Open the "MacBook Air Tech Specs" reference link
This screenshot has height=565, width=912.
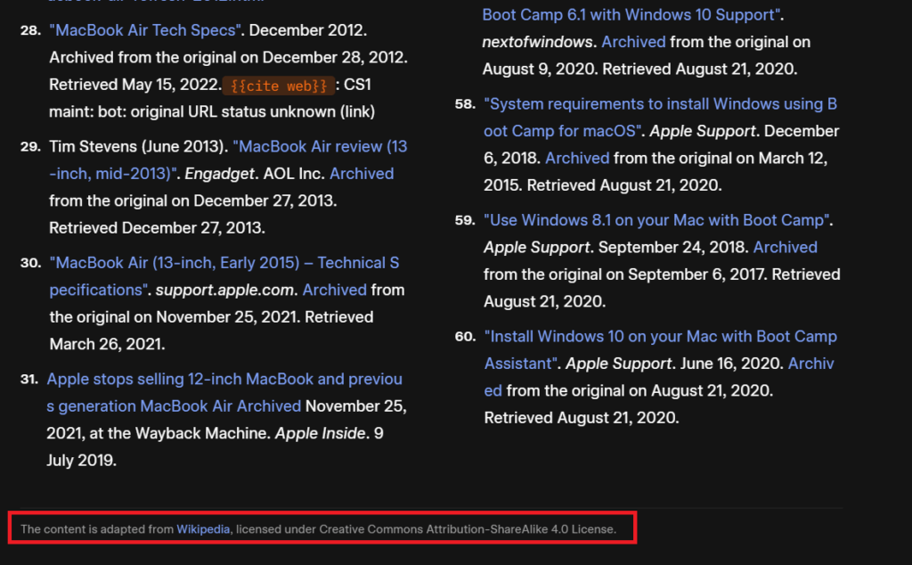146,30
